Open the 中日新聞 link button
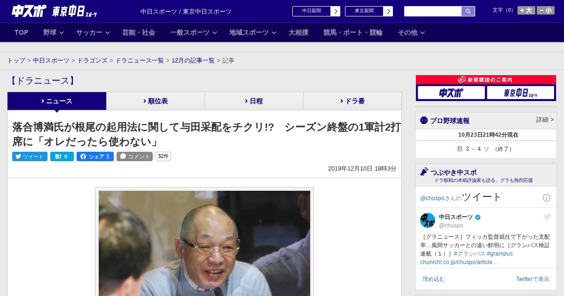 pos(311,11)
